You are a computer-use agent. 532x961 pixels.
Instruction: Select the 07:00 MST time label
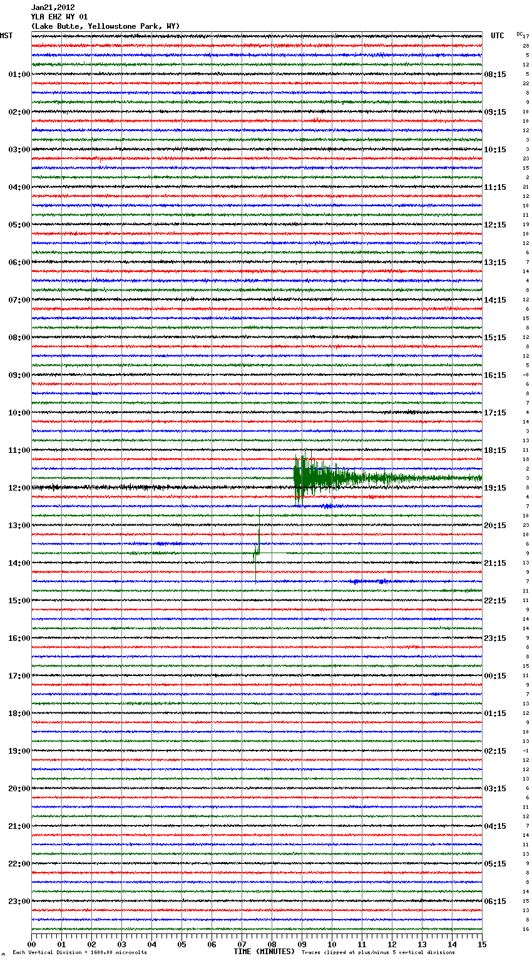pyautogui.click(x=19, y=300)
